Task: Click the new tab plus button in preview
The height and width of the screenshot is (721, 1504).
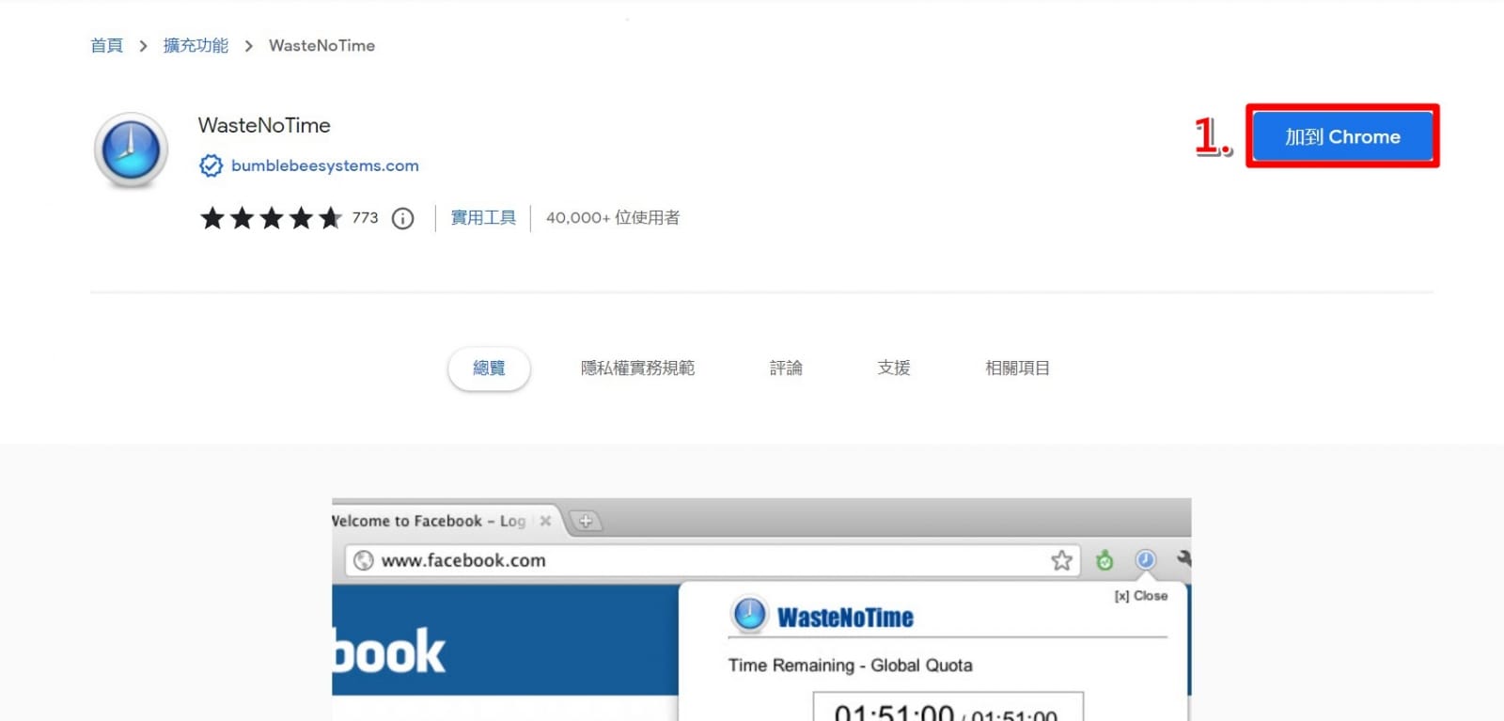Action: (586, 521)
